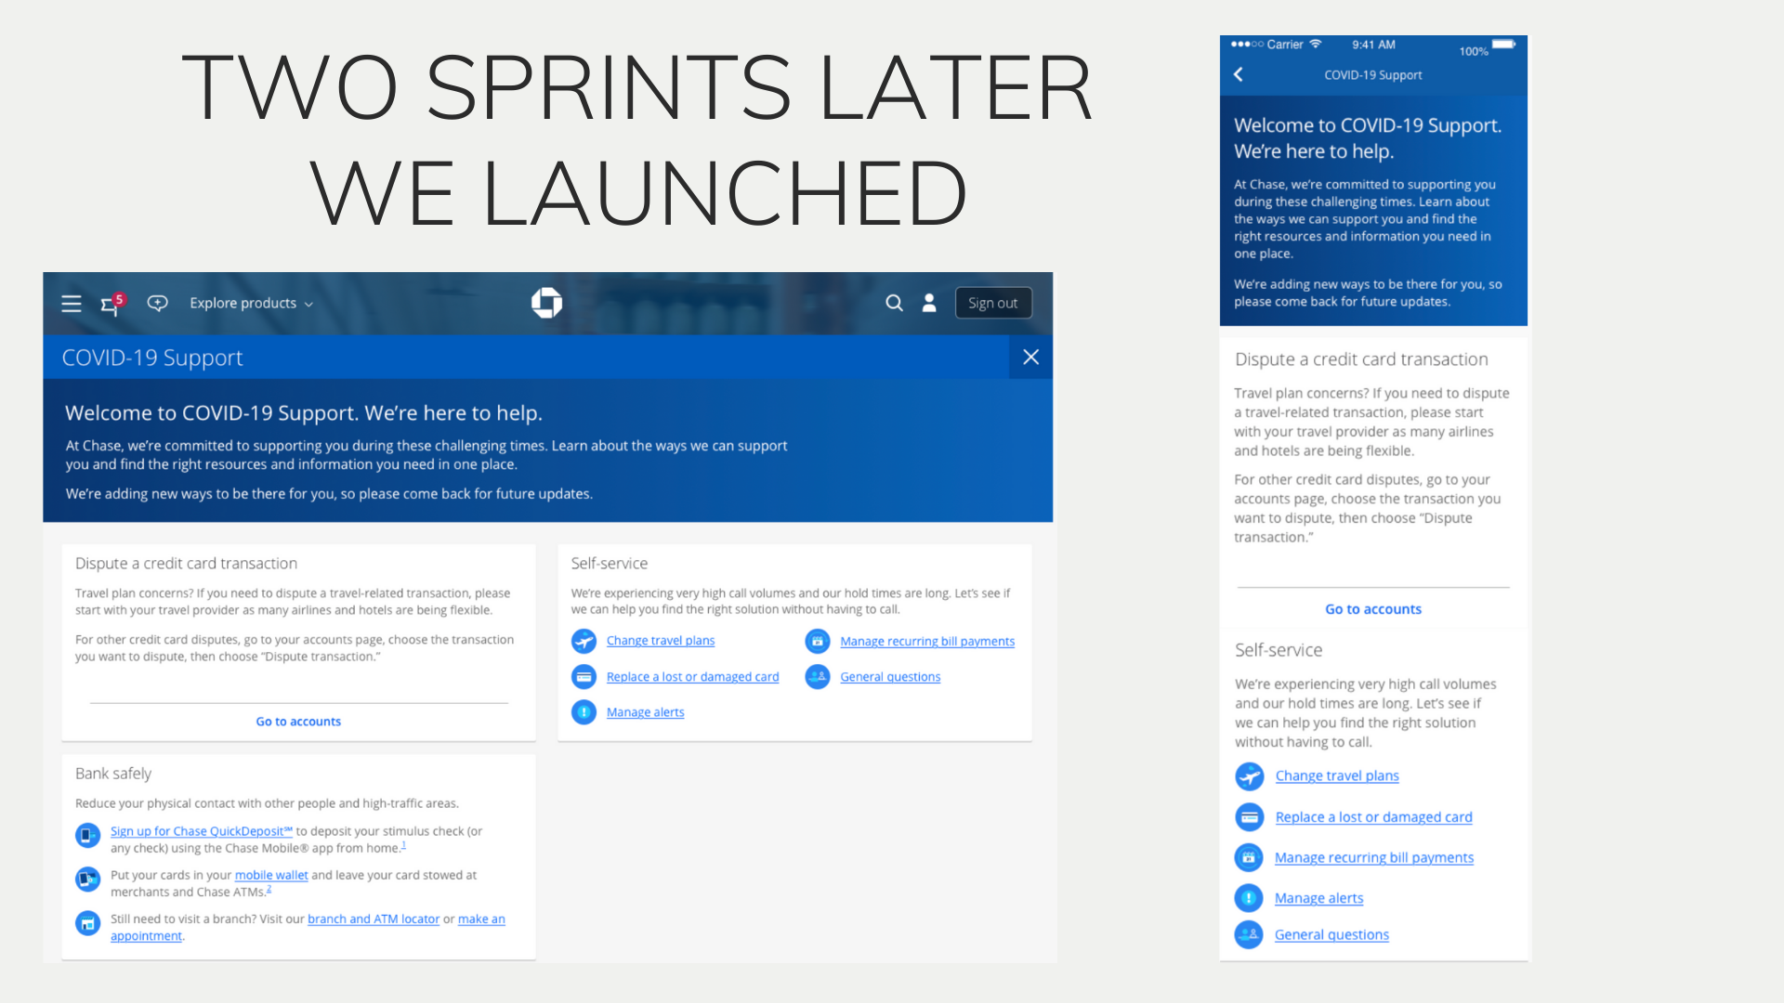Tap Manage recurring bill payments in mobile
The height and width of the screenshot is (1003, 1784).
(x=1374, y=858)
